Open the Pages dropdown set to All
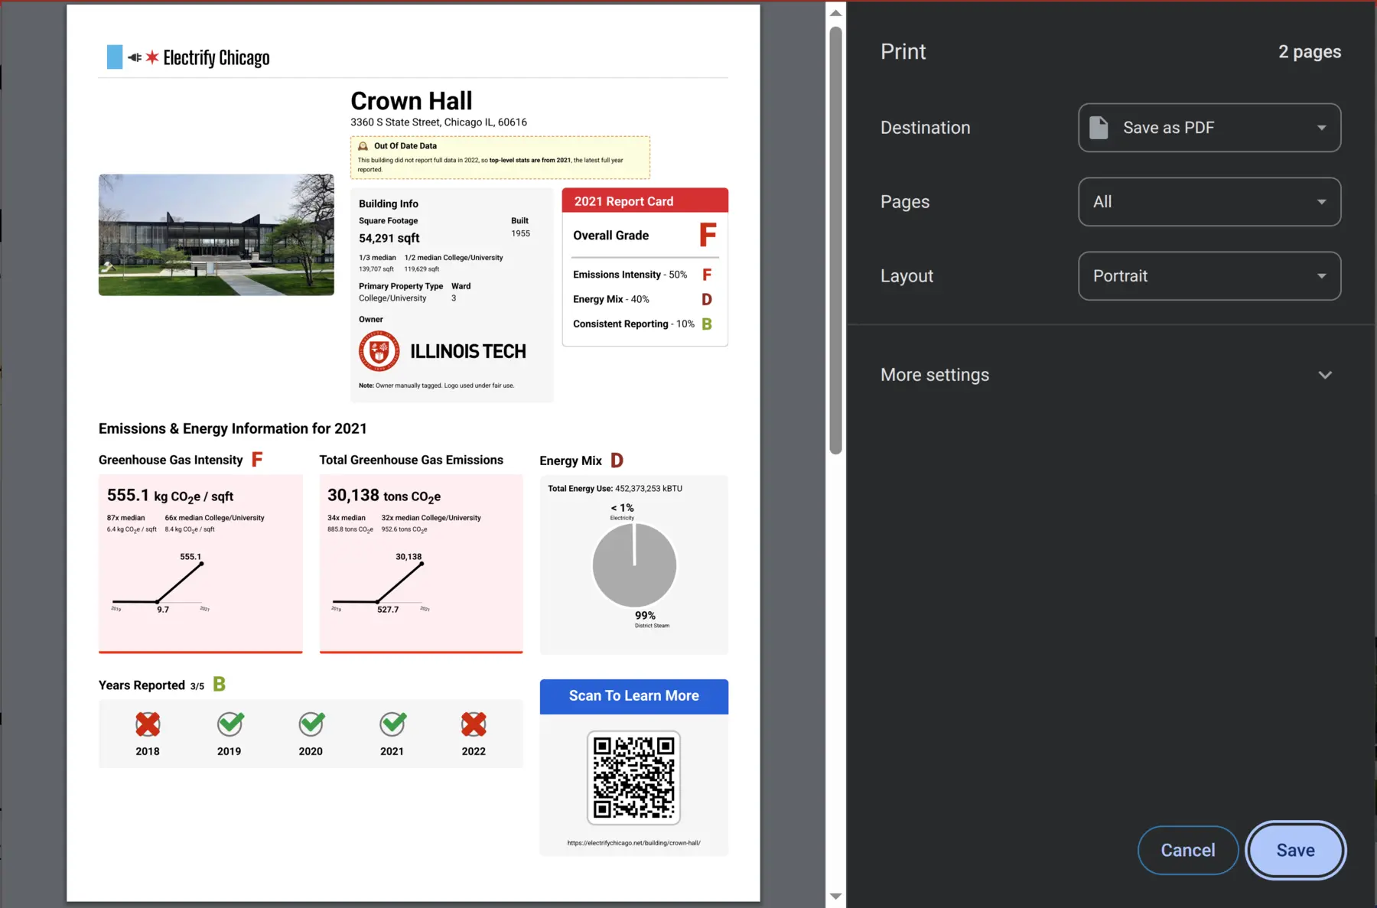The height and width of the screenshot is (908, 1377). point(1209,202)
